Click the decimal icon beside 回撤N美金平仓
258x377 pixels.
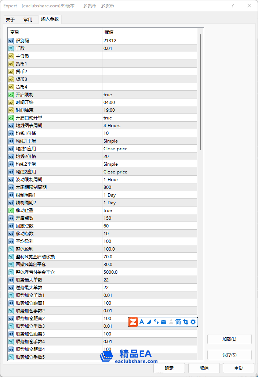click(x=11, y=265)
